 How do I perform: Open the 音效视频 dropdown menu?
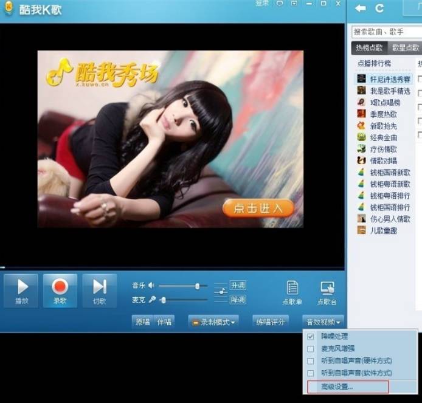323,322
